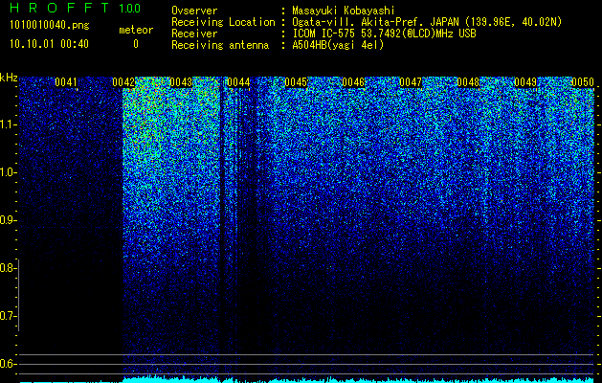Click the 1.0 kHz axis label
Image resolution: width=602 pixels, height=383 pixels.
[8, 172]
